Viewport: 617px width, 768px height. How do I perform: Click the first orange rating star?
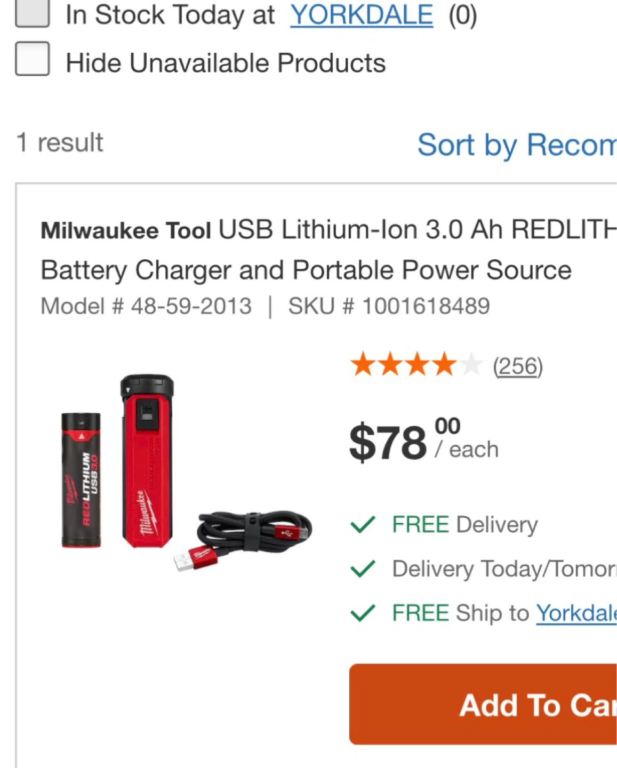(363, 365)
